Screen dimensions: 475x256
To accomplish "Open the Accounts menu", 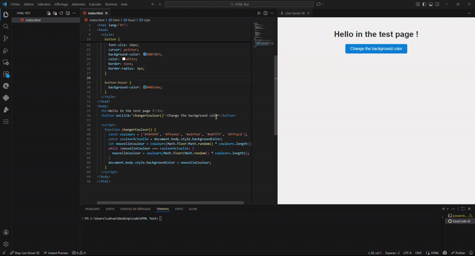I will coord(6,232).
